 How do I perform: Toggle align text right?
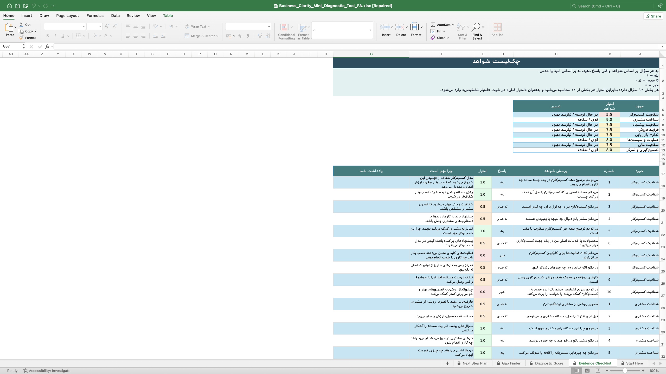point(143,36)
